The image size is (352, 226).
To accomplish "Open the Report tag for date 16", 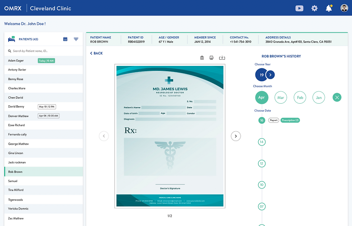I will pos(274,120).
